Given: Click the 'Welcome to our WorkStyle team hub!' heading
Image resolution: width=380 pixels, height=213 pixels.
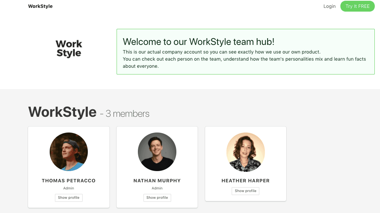Looking at the screenshot, I should [198, 42].
